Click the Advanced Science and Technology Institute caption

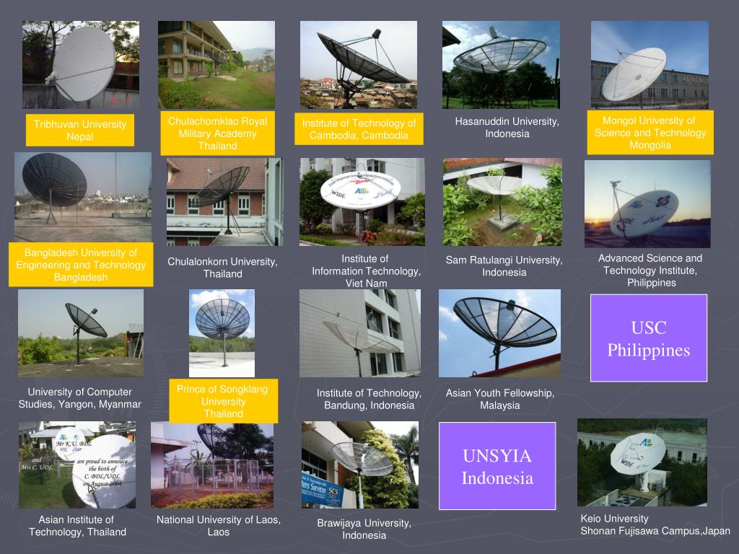650,271
